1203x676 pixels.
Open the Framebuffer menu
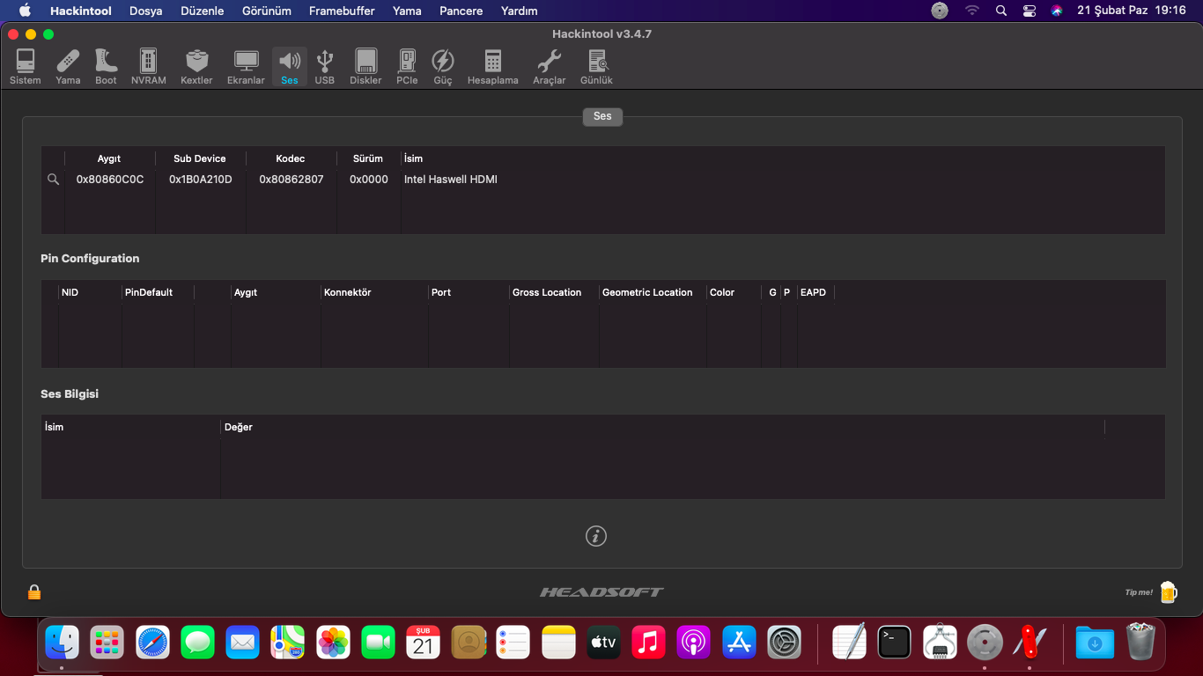342,11
